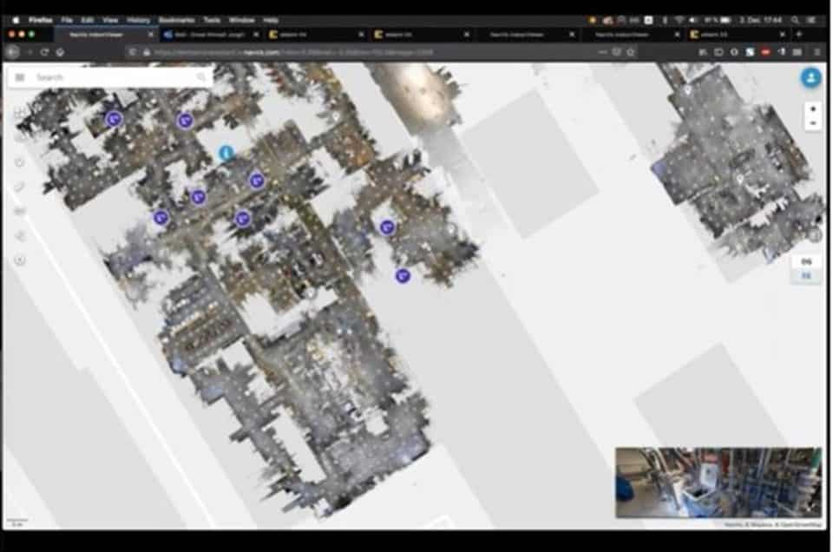Open the live view thumbnail in bottom right
The image size is (833, 552).
pos(718,483)
